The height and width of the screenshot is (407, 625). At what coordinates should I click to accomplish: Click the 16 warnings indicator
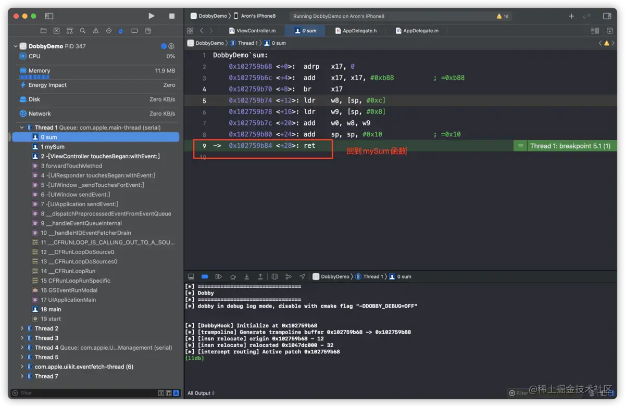point(503,16)
